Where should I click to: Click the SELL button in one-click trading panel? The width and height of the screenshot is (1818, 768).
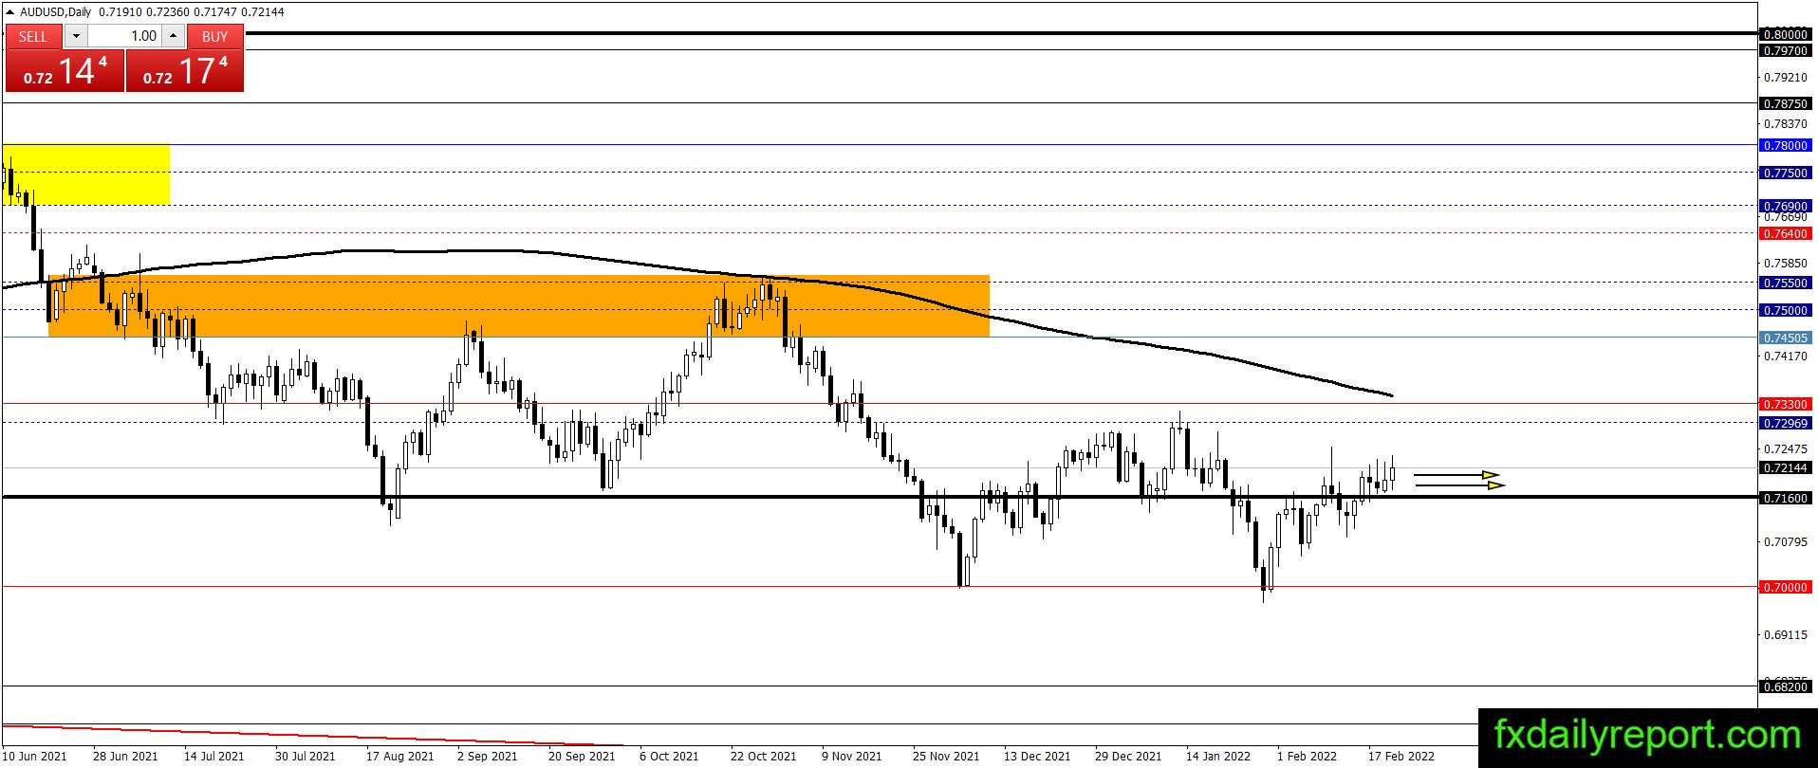click(x=33, y=36)
